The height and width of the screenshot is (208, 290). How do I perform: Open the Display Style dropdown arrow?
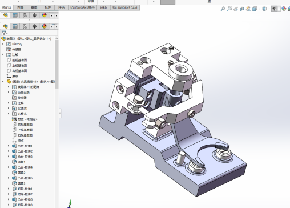[x=269, y=9]
